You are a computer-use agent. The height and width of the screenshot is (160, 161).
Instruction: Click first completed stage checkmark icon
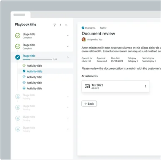18,35
